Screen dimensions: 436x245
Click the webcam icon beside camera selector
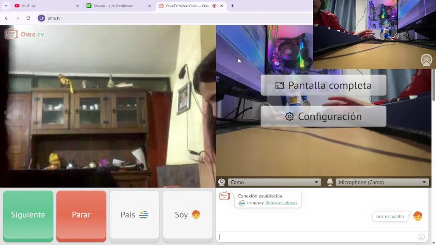(x=222, y=182)
